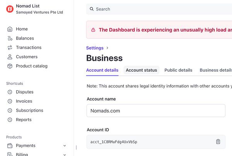Click the Account name input field
This screenshot has width=232, height=156.
tap(155, 111)
